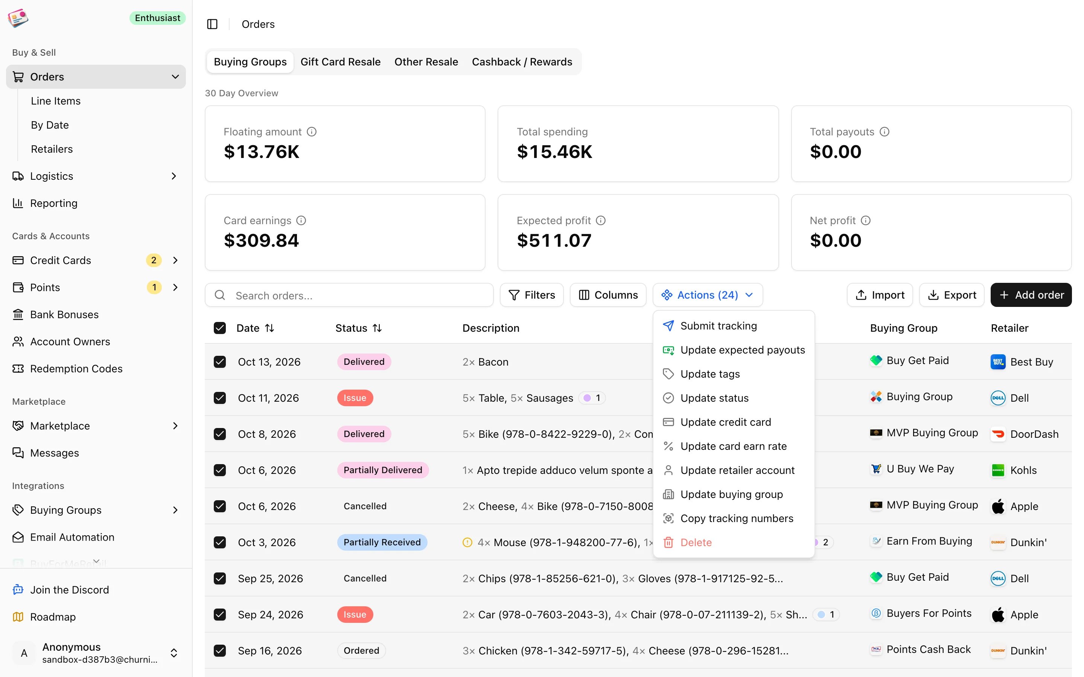
Task: Click warning icon on Oct 3 order
Action: pos(467,542)
